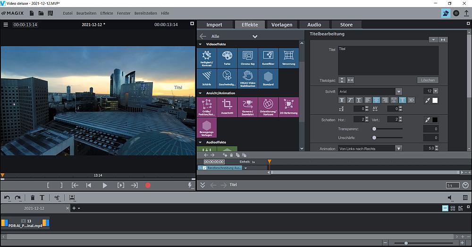Click the title tool T icon in toolbar
The width and height of the screenshot is (472, 247).
(x=42, y=198)
